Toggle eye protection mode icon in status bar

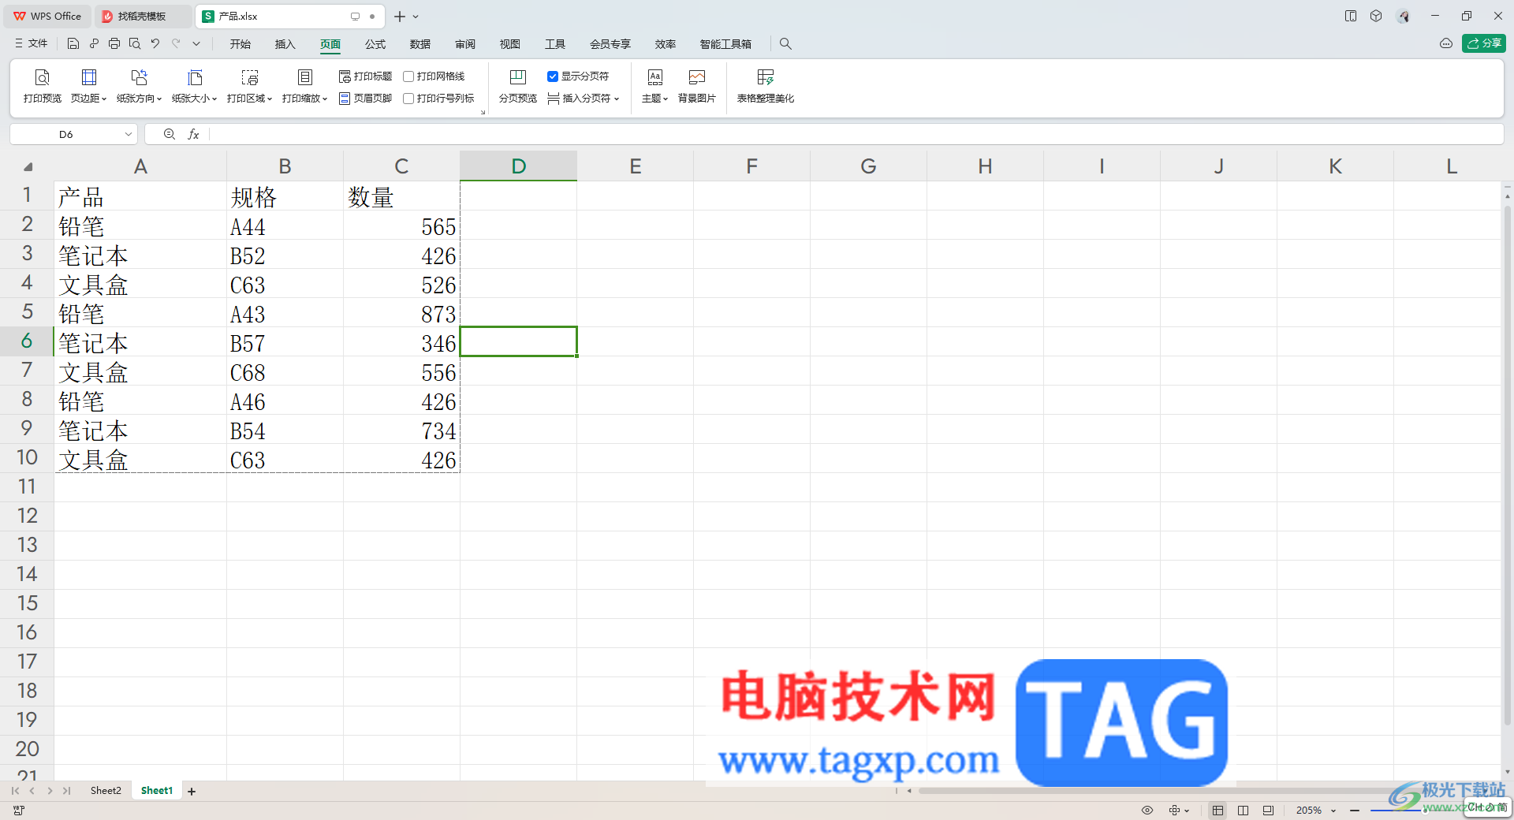coord(1147,811)
